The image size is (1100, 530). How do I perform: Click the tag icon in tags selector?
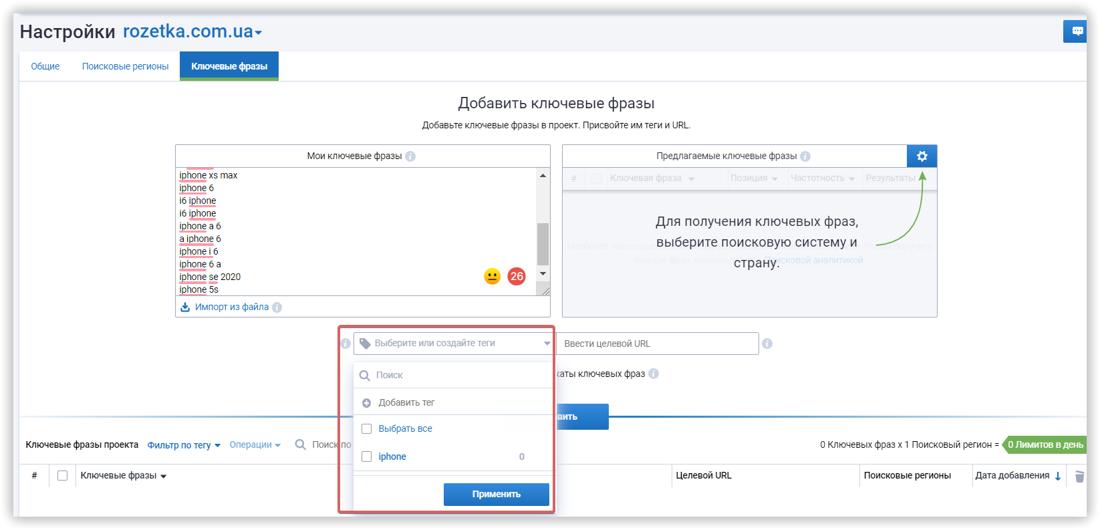tap(365, 344)
